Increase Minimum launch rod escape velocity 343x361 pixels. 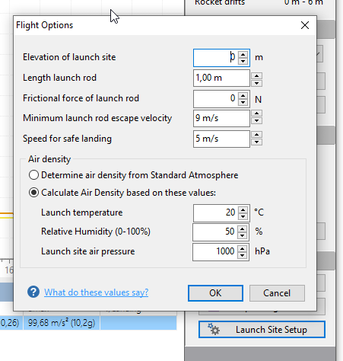257,113
